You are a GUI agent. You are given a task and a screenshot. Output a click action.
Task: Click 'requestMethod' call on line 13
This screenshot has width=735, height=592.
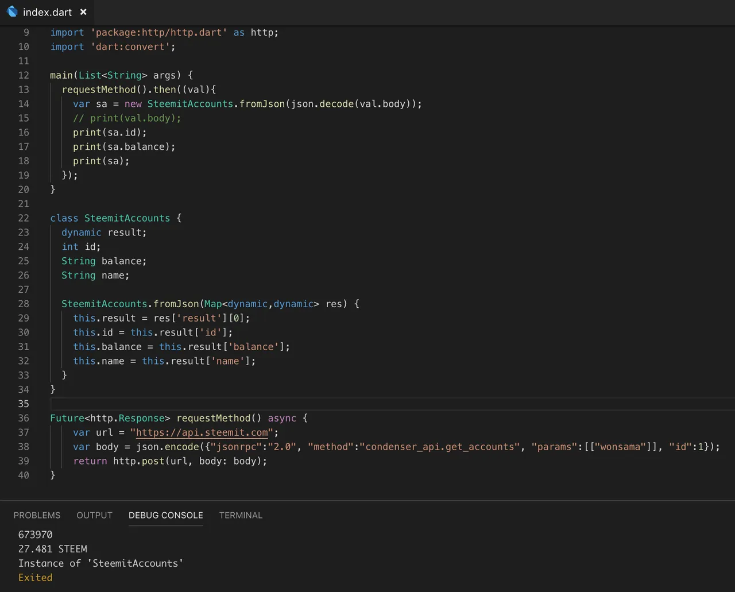click(99, 90)
